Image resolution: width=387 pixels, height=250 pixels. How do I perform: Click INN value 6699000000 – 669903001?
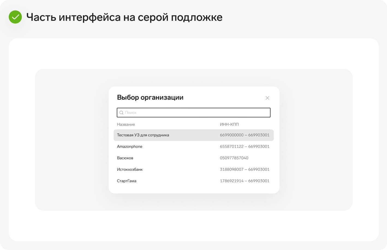coord(245,135)
